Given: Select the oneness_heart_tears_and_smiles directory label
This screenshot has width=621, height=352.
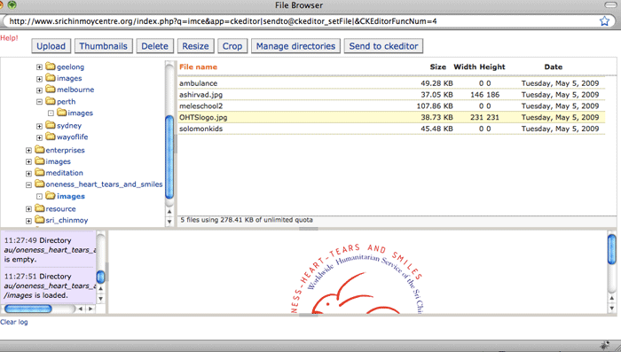Looking at the screenshot, I should coord(104,184).
